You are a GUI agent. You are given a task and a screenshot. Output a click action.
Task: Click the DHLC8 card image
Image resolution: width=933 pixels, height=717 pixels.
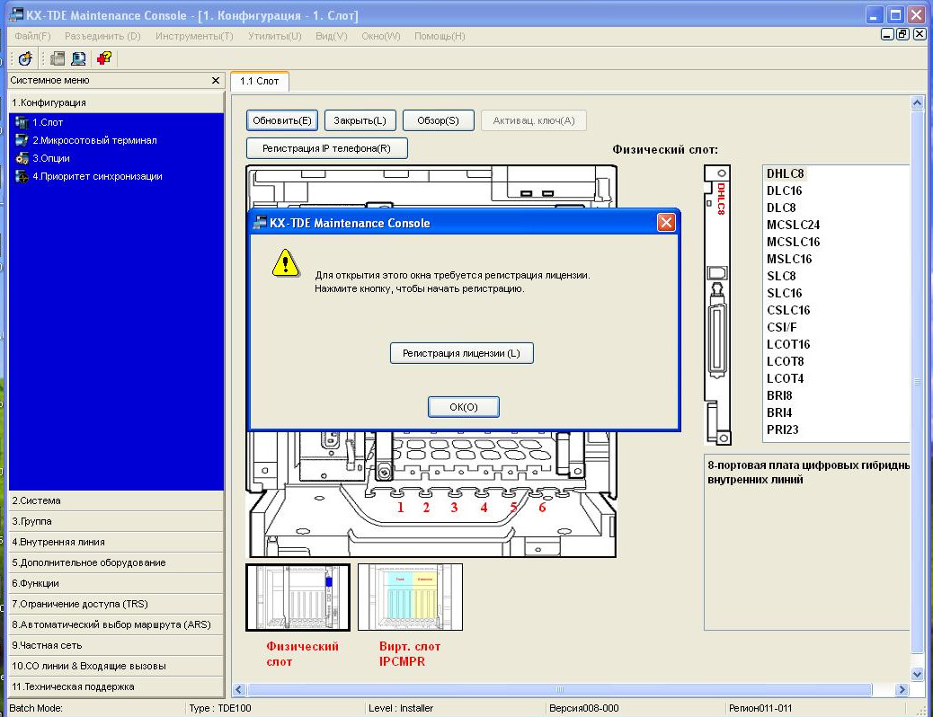click(x=717, y=305)
